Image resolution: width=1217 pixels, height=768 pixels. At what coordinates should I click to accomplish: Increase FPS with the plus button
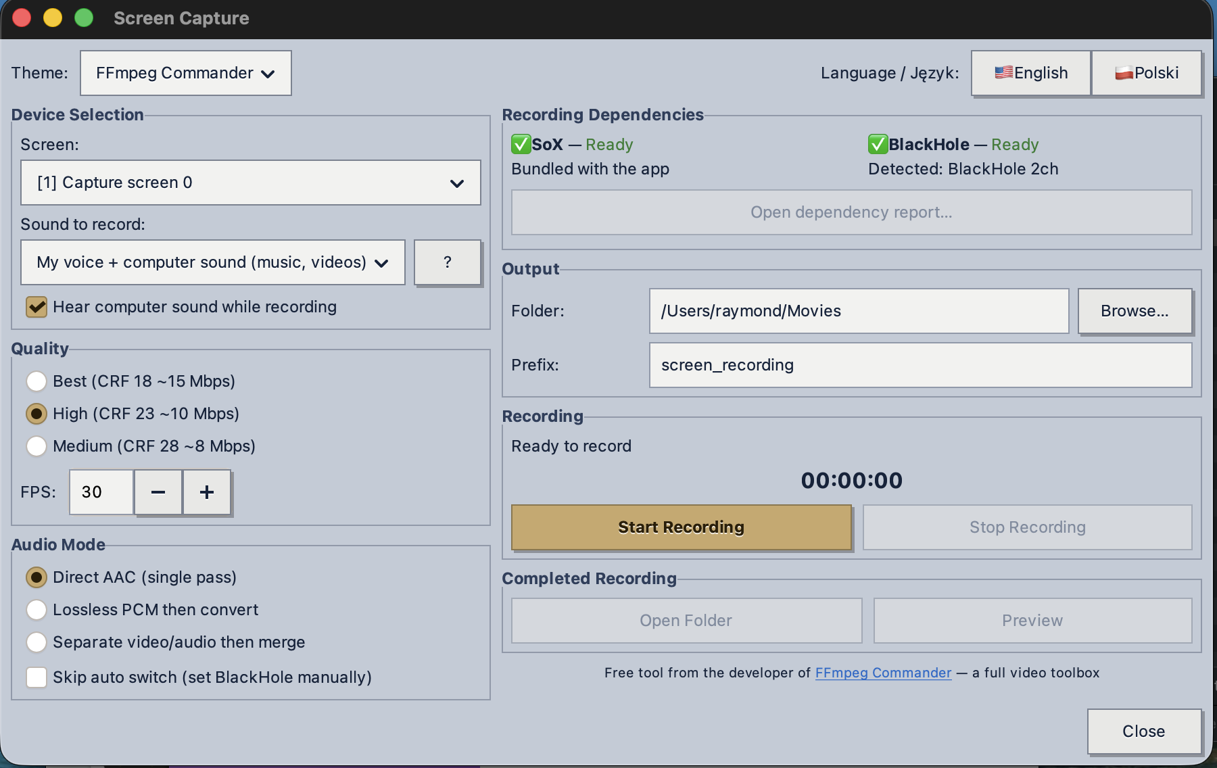[207, 492]
